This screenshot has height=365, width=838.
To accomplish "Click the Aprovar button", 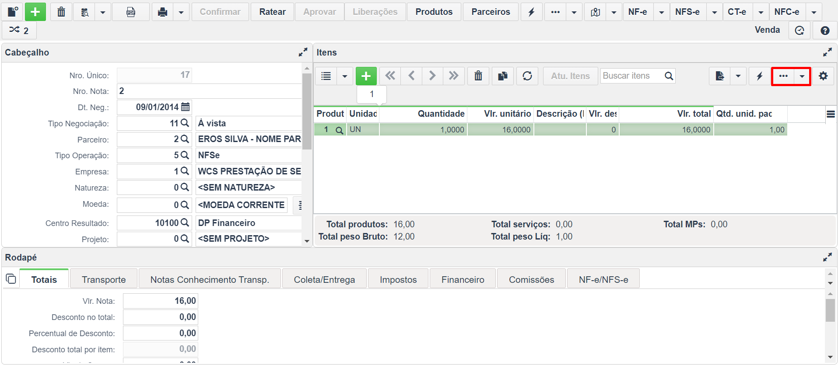I will [x=320, y=12].
